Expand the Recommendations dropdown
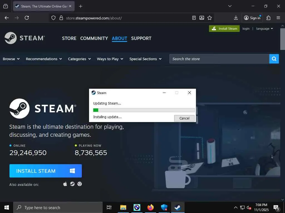This screenshot has height=213, width=285. 44,59
